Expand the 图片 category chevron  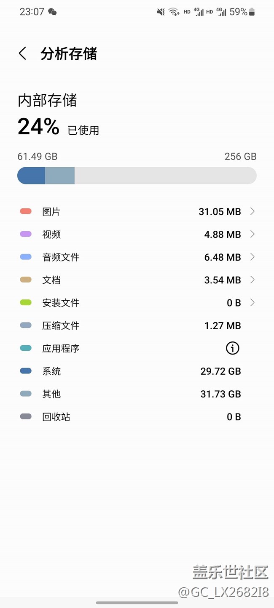click(252, 211)
